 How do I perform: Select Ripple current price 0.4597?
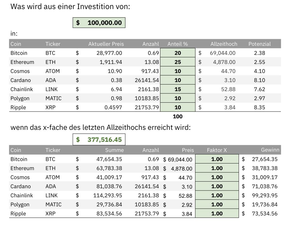click(x=113, y=107)
